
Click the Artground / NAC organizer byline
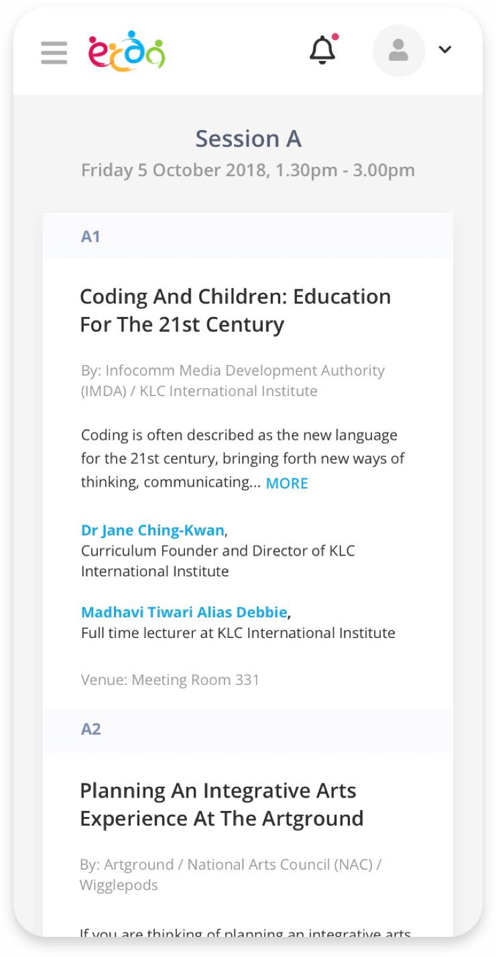230,875
